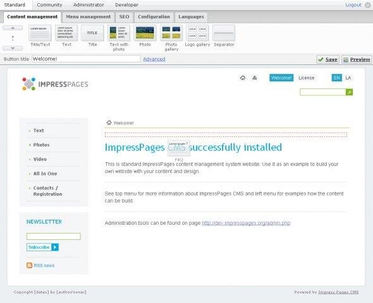Image resolution: width=373 pixels, height=303 pixels.
Task: Select the Text widget icon
Action: pos(66,33)
